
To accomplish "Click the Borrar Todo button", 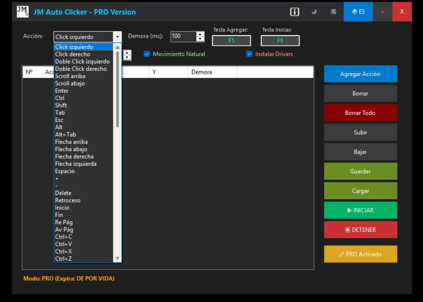I will click(x=360, y=113).
